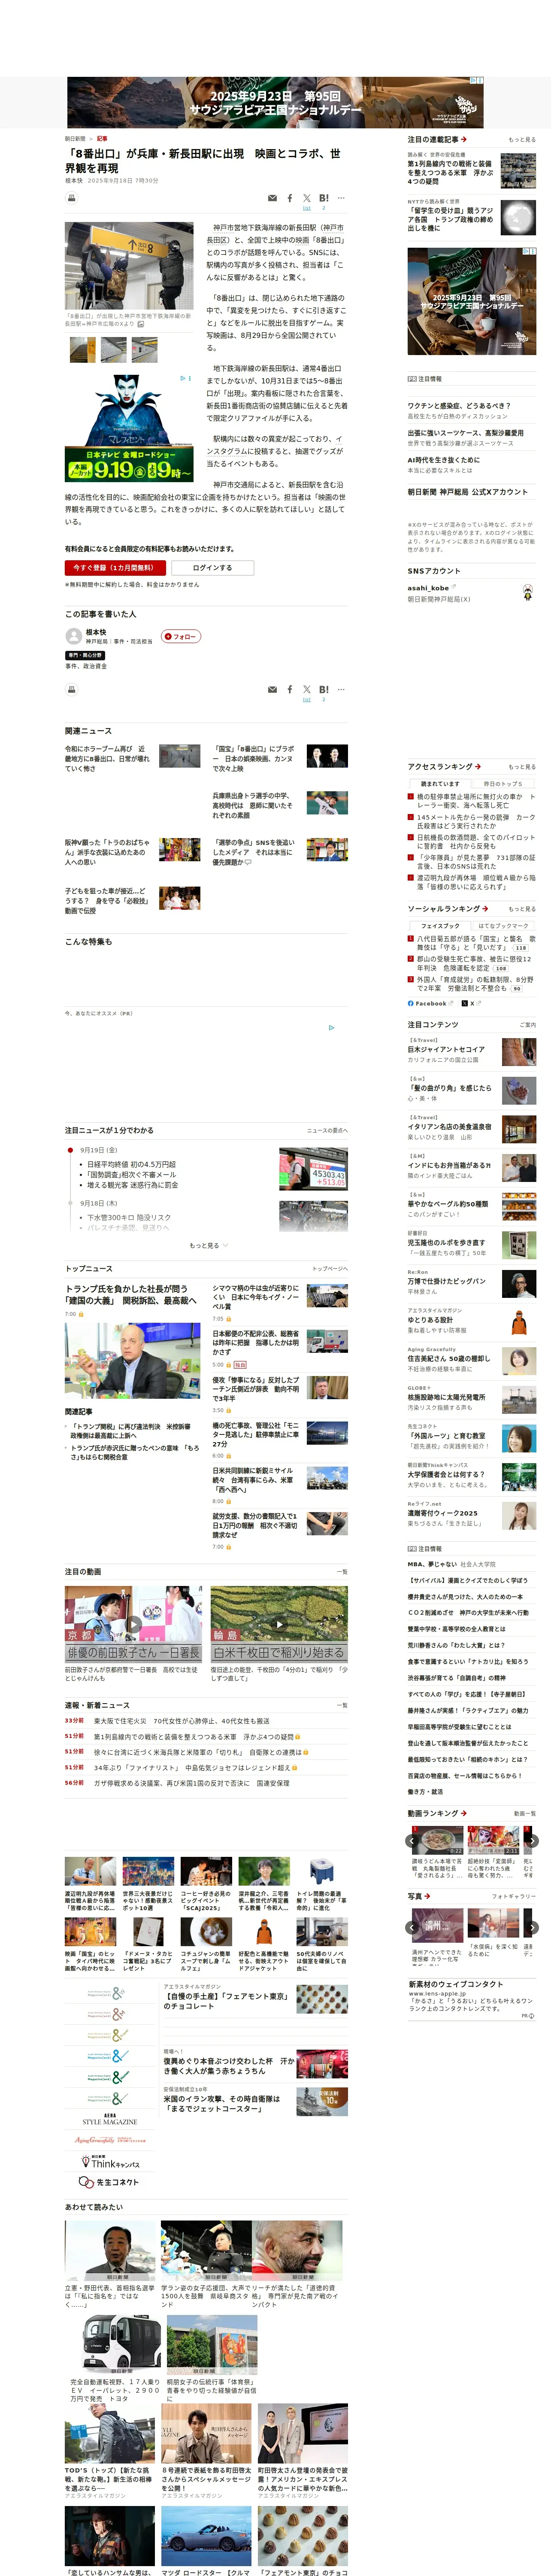Share on Facebook using top share bar icon
This screenshot has height=2576, width=551.
[290, 198]
